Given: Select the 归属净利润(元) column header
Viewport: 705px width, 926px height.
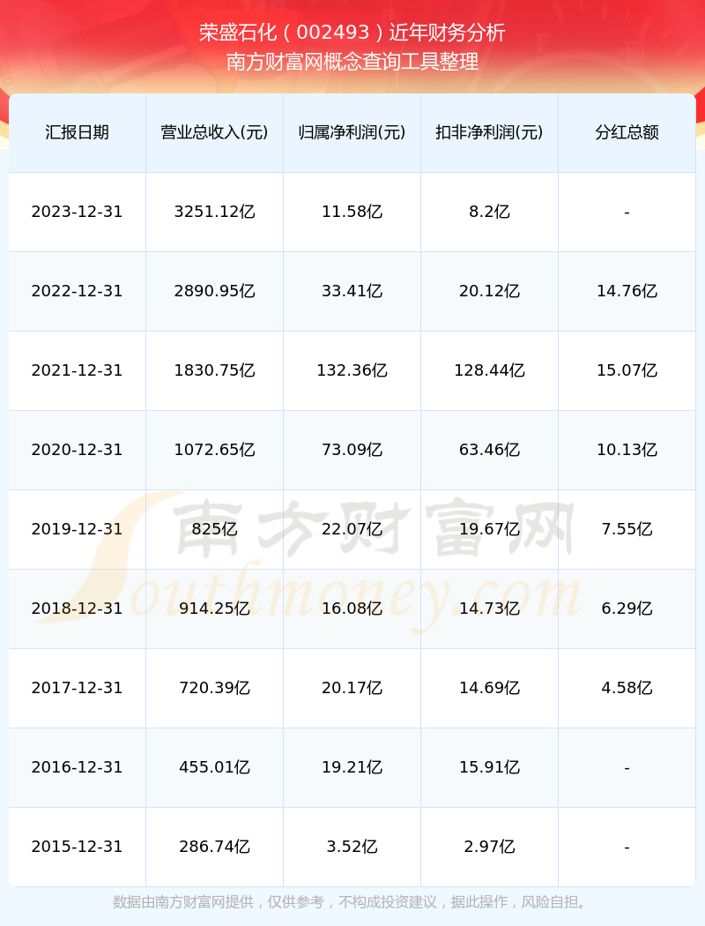Looking at the screenshot, I should click(352, 132).
